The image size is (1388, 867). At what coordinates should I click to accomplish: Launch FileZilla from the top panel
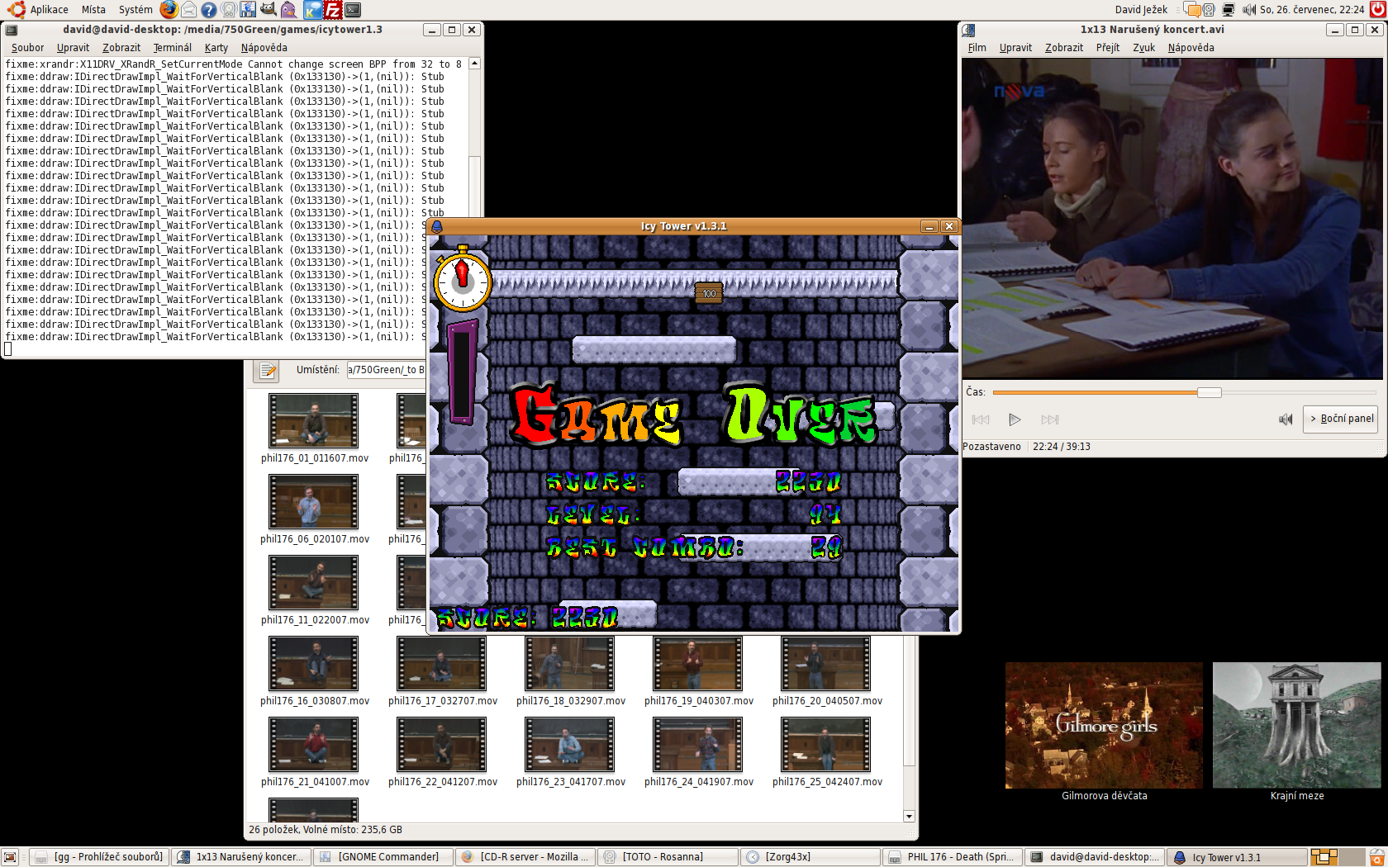[x=333, y=10]
